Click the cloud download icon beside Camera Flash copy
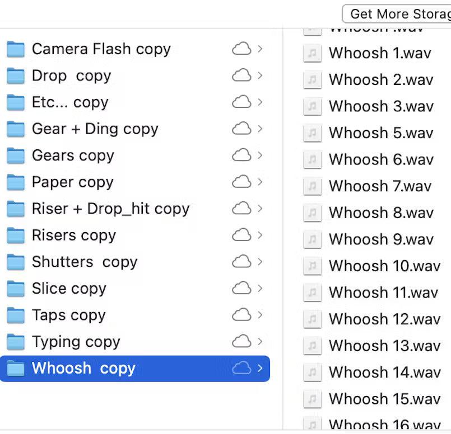 (x=241, y=49)
